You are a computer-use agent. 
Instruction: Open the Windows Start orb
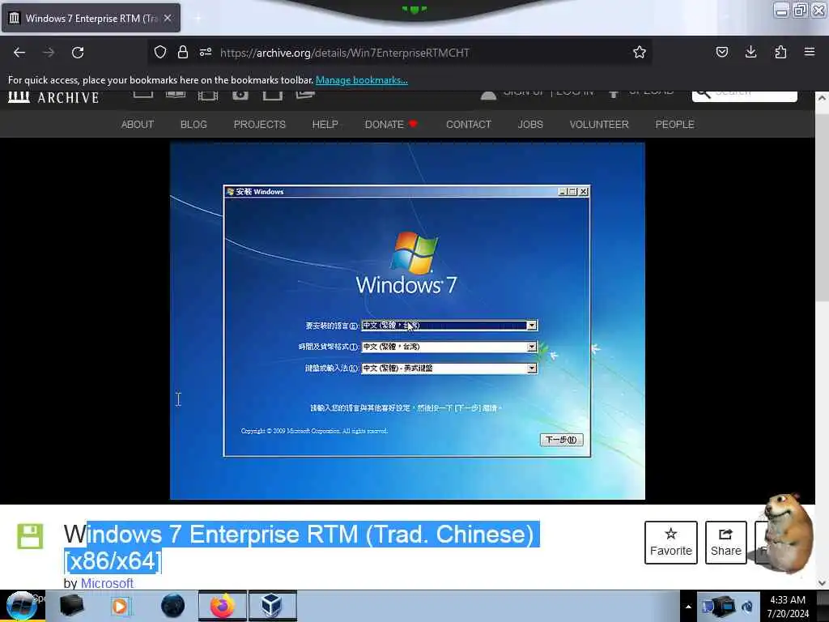[x=22, y=606]
